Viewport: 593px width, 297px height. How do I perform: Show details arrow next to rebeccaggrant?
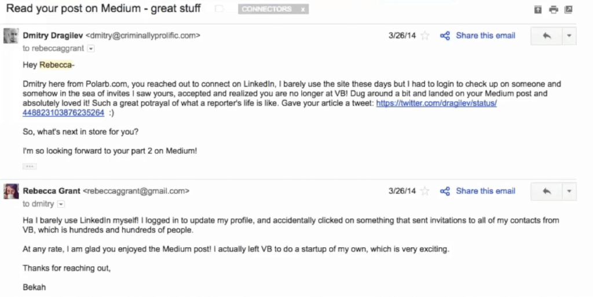pyautogui.click(x=91, y=49)
